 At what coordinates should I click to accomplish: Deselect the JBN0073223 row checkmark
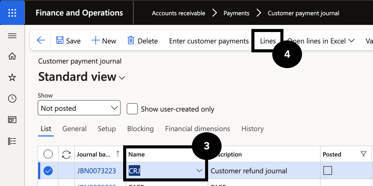(x=48, y=171)
